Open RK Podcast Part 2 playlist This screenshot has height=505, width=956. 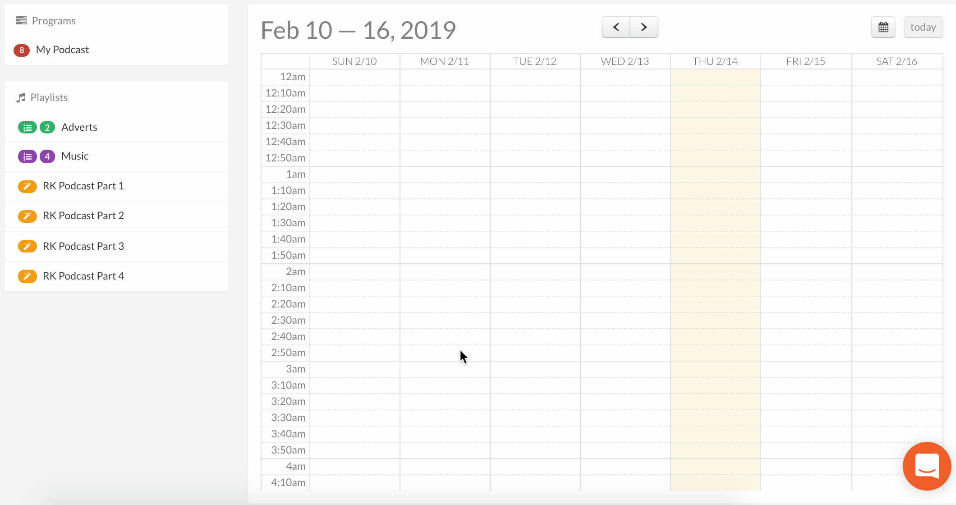[x=83, y=216]
